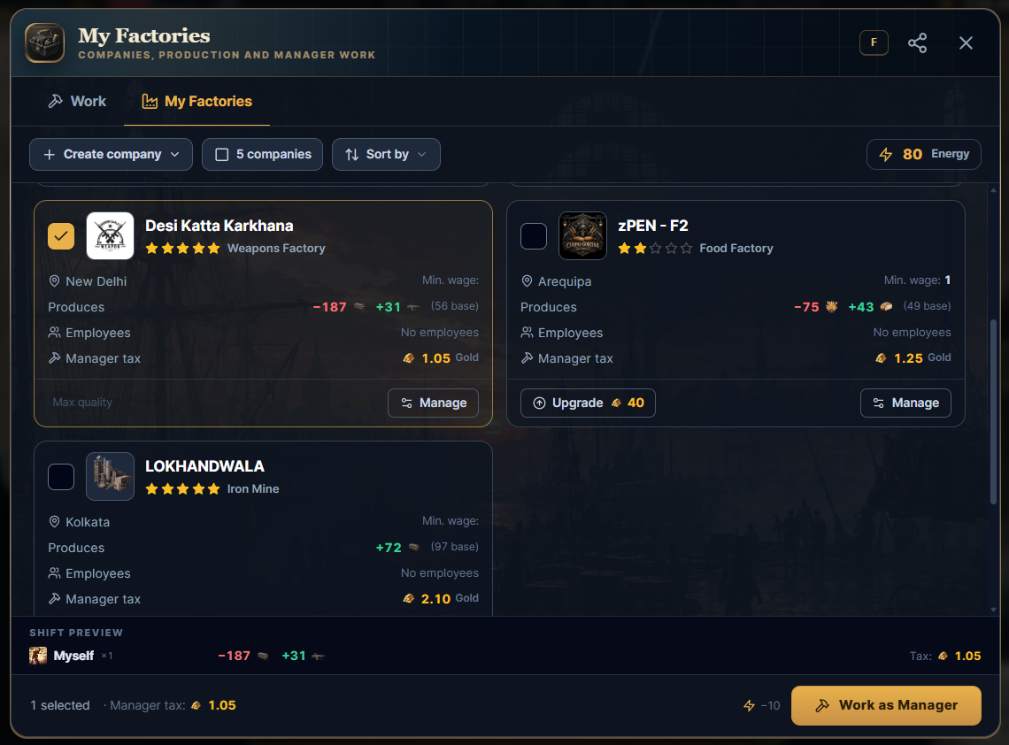This screenshot has height=745, width=1009.
Task: Click the factory list vertical scrollbar
Action: tap(994, 411)
